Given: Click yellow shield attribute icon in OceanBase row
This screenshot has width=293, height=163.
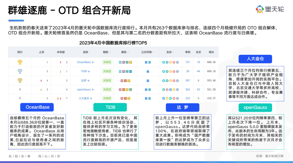Looking at the screenshot, I should coord(130,62).
